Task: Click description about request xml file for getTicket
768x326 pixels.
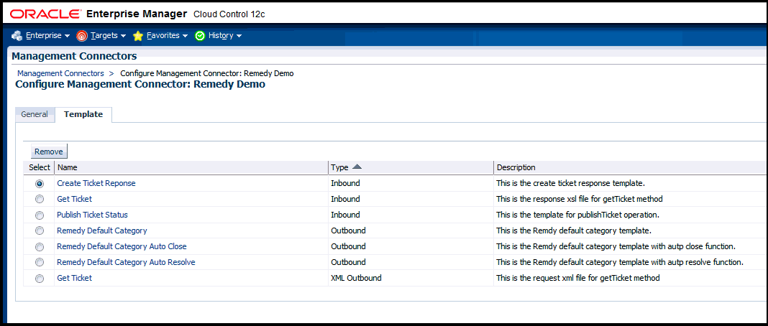Action: coord(578,278)
